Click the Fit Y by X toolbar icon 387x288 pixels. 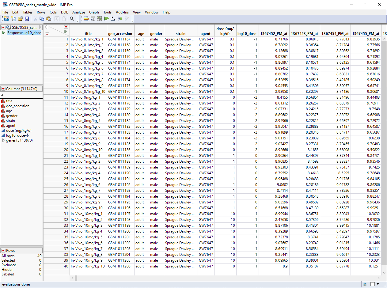click(114, 18)
